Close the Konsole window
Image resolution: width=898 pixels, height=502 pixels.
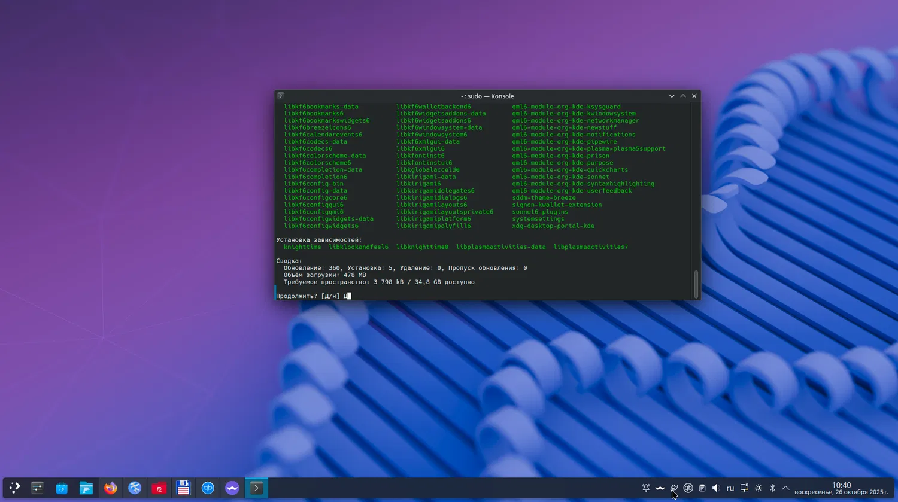pos(694,96)
